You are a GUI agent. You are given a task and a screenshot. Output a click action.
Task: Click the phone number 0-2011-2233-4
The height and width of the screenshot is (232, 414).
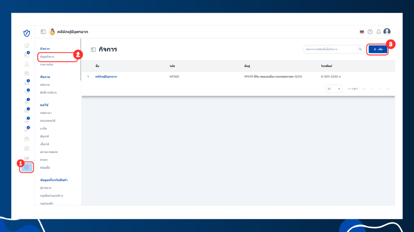coord(331,77)
